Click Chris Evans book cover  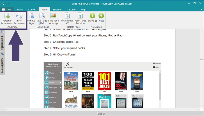(x=137, y=81)
